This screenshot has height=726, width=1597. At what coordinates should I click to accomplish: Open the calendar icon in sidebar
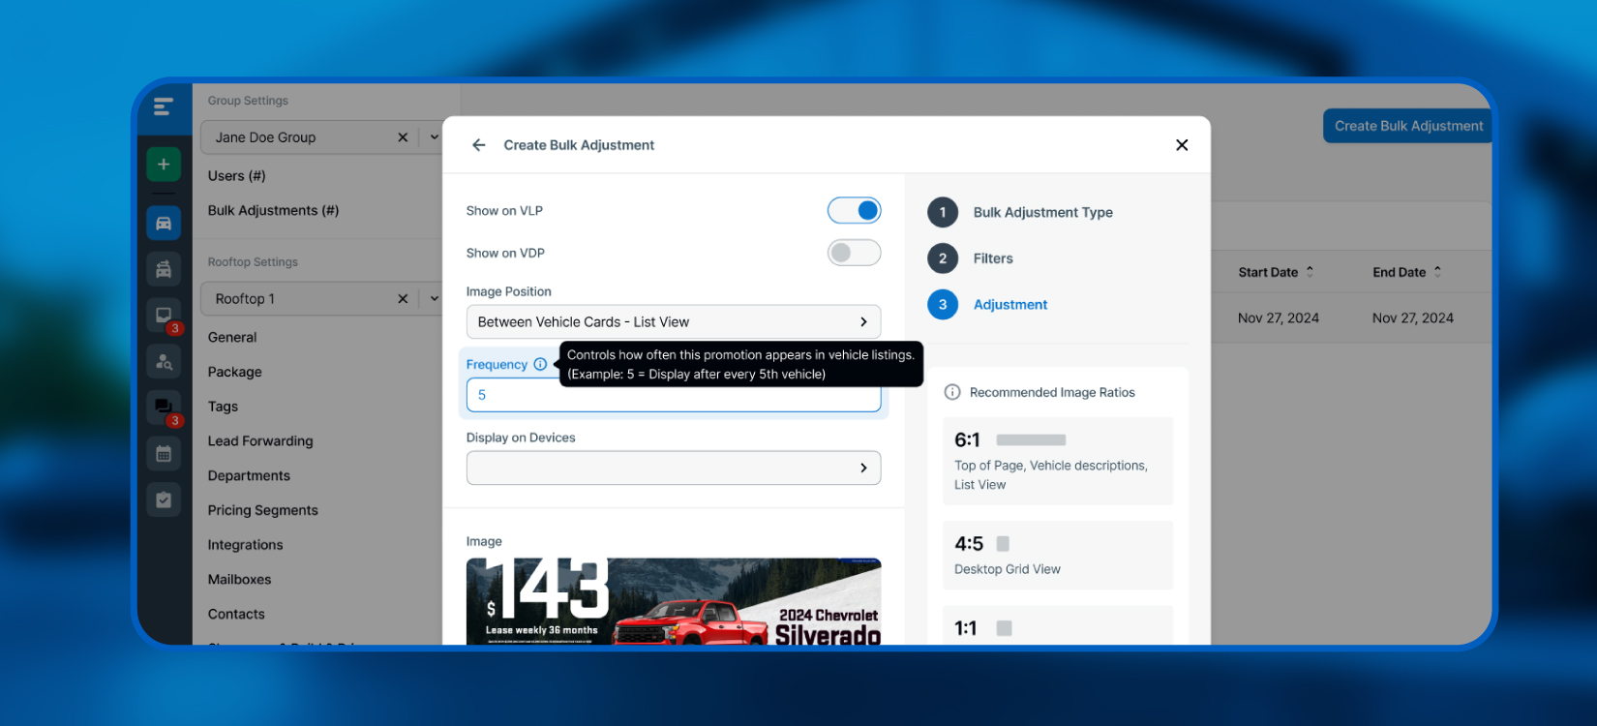(x=164, y=453)
